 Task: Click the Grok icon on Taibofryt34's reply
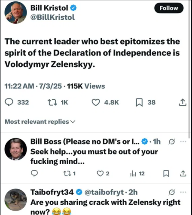tap(172, 192)
